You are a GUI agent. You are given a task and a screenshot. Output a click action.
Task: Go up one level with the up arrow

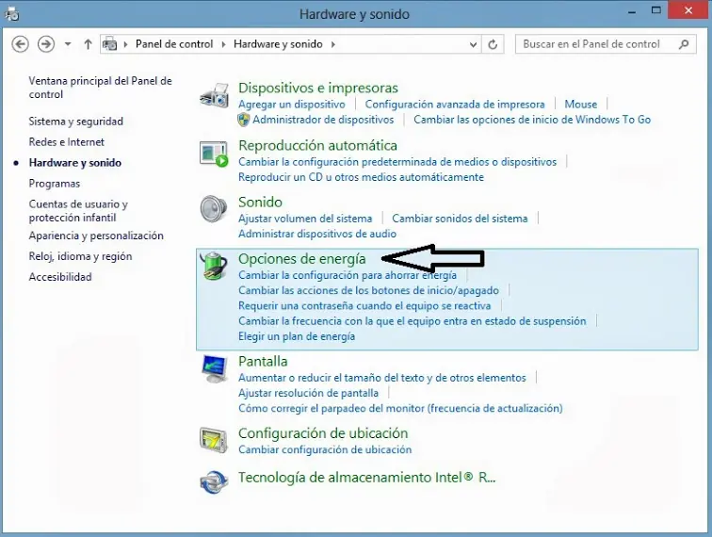point(89,44)
